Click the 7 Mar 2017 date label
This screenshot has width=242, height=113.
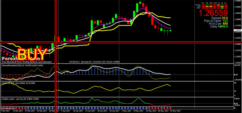(5, 111)
